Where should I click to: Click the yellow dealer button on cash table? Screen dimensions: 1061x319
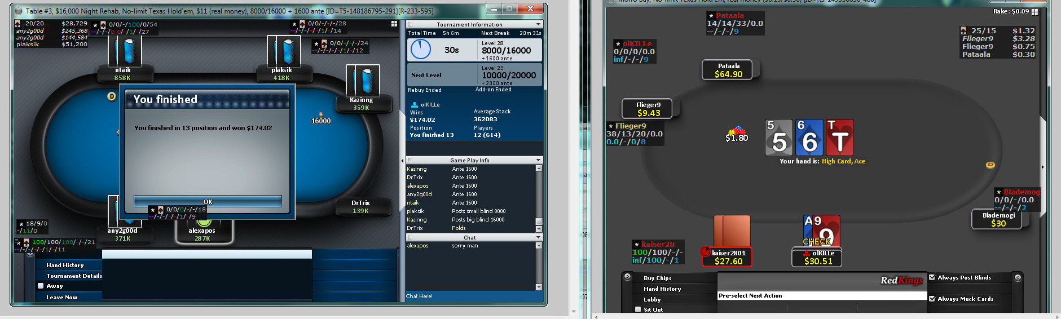[990, 165]
